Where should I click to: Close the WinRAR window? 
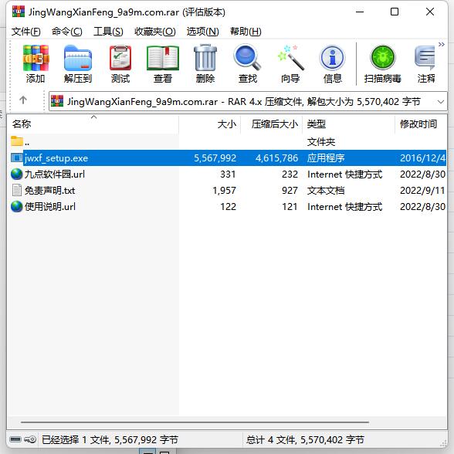point(430,12)
